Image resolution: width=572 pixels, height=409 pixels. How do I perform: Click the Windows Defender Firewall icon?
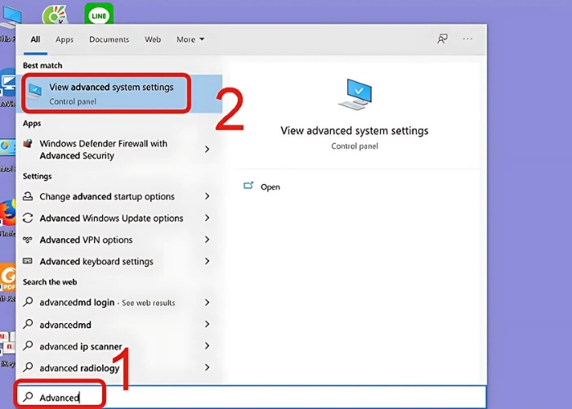(29, 144)
